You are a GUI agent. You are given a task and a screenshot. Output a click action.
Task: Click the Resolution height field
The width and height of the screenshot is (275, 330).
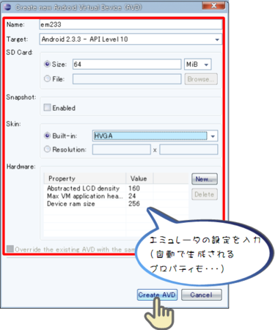[x=188, y=150]
